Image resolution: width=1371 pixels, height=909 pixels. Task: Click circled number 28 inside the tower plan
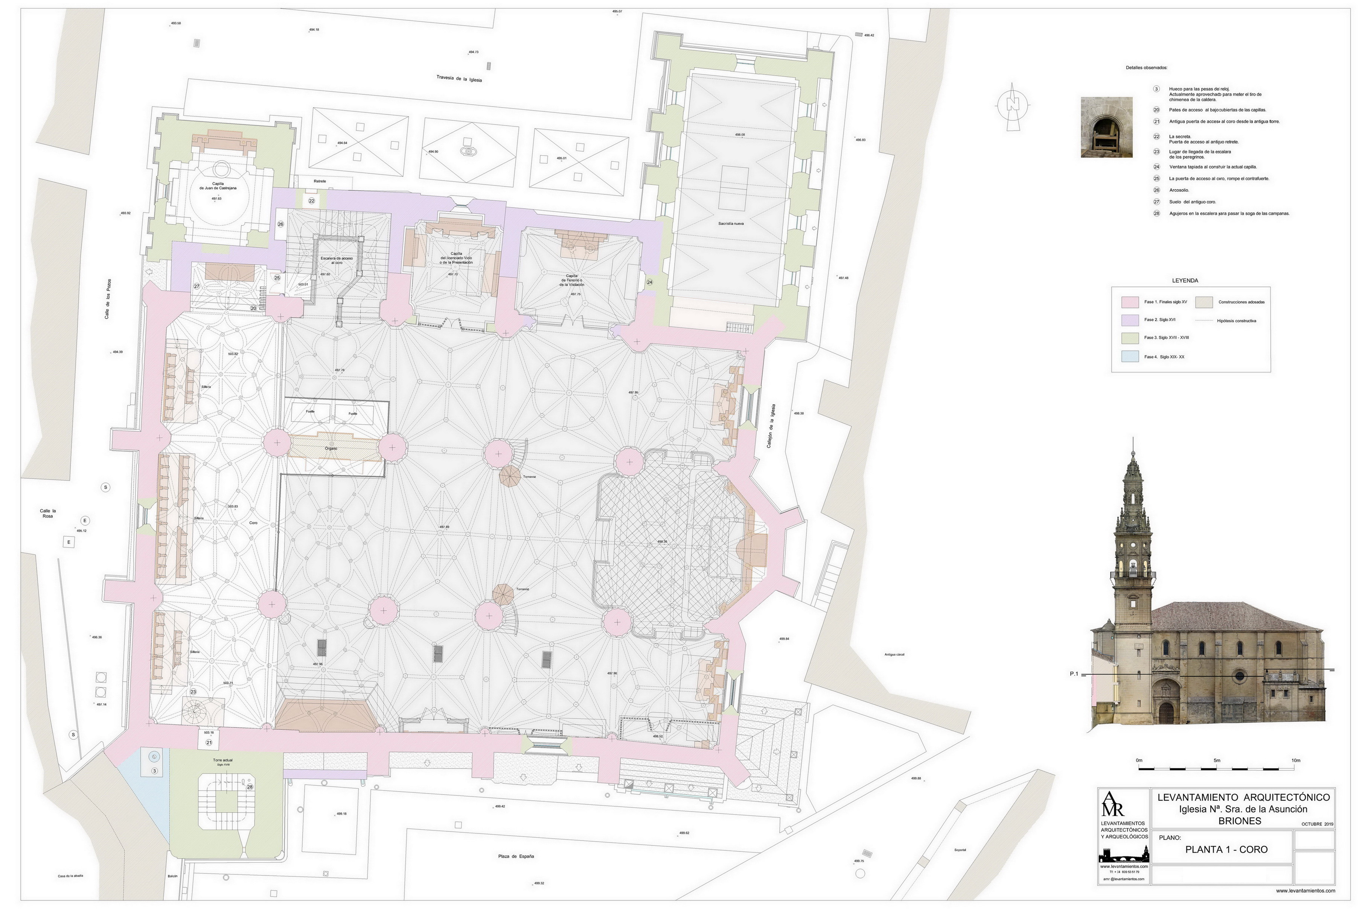[250, 787]
